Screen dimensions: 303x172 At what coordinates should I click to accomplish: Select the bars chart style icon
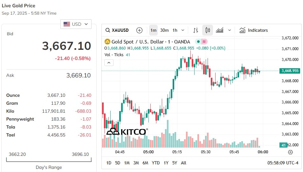196,30
